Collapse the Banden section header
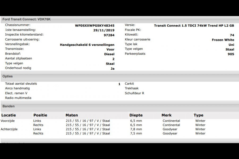239x159 pixels. click(x=8, y=106)
